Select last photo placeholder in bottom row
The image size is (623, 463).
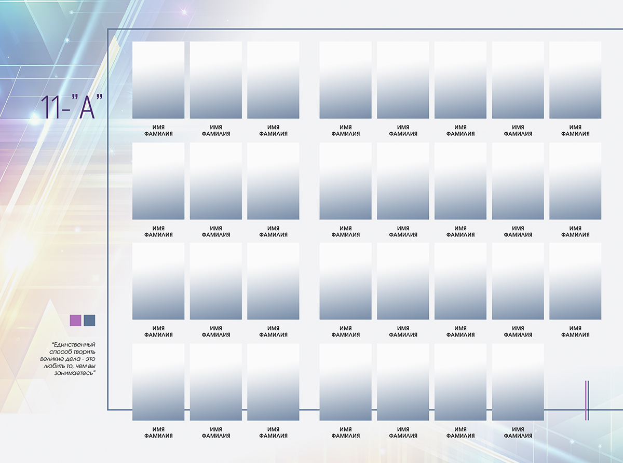tap(518, 382)
